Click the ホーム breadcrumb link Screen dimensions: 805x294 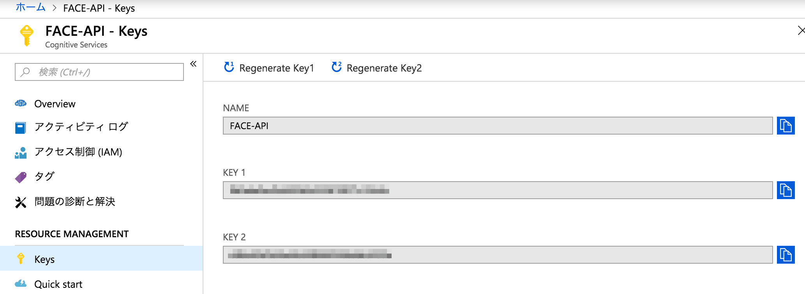coord(30,7)
